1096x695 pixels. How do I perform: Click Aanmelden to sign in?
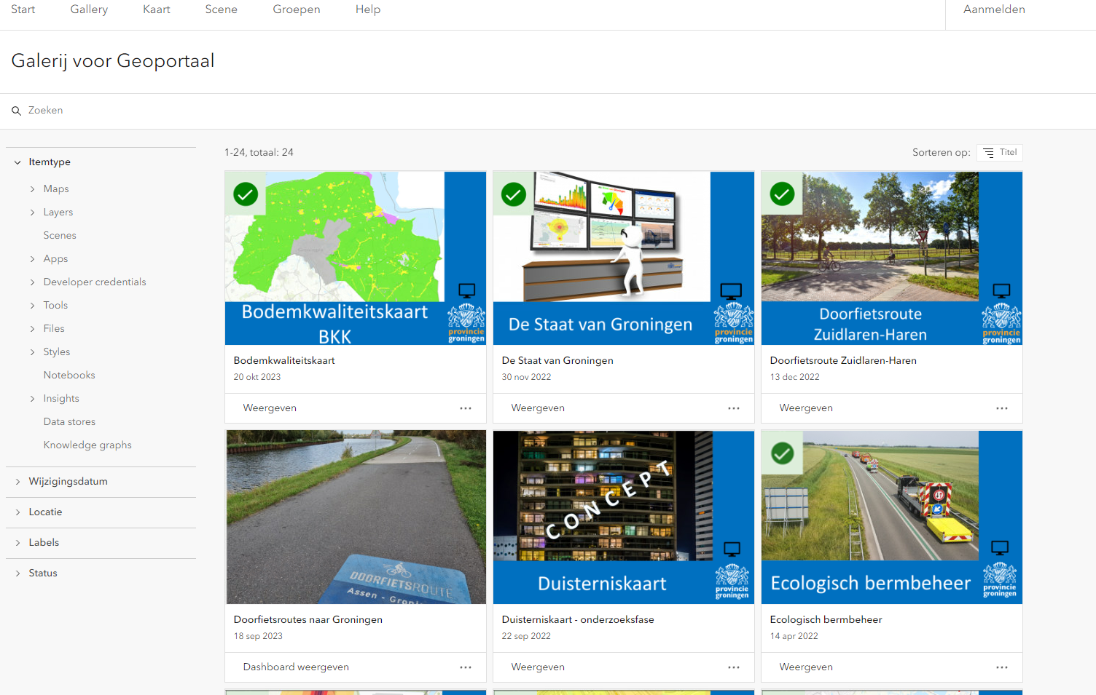[994, 9]
